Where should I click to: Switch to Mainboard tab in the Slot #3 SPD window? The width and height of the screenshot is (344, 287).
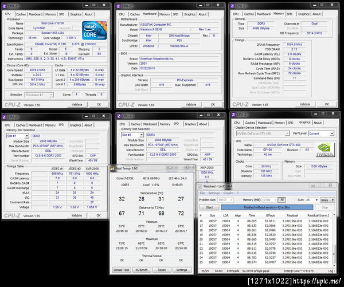click(x=150, y=124)
